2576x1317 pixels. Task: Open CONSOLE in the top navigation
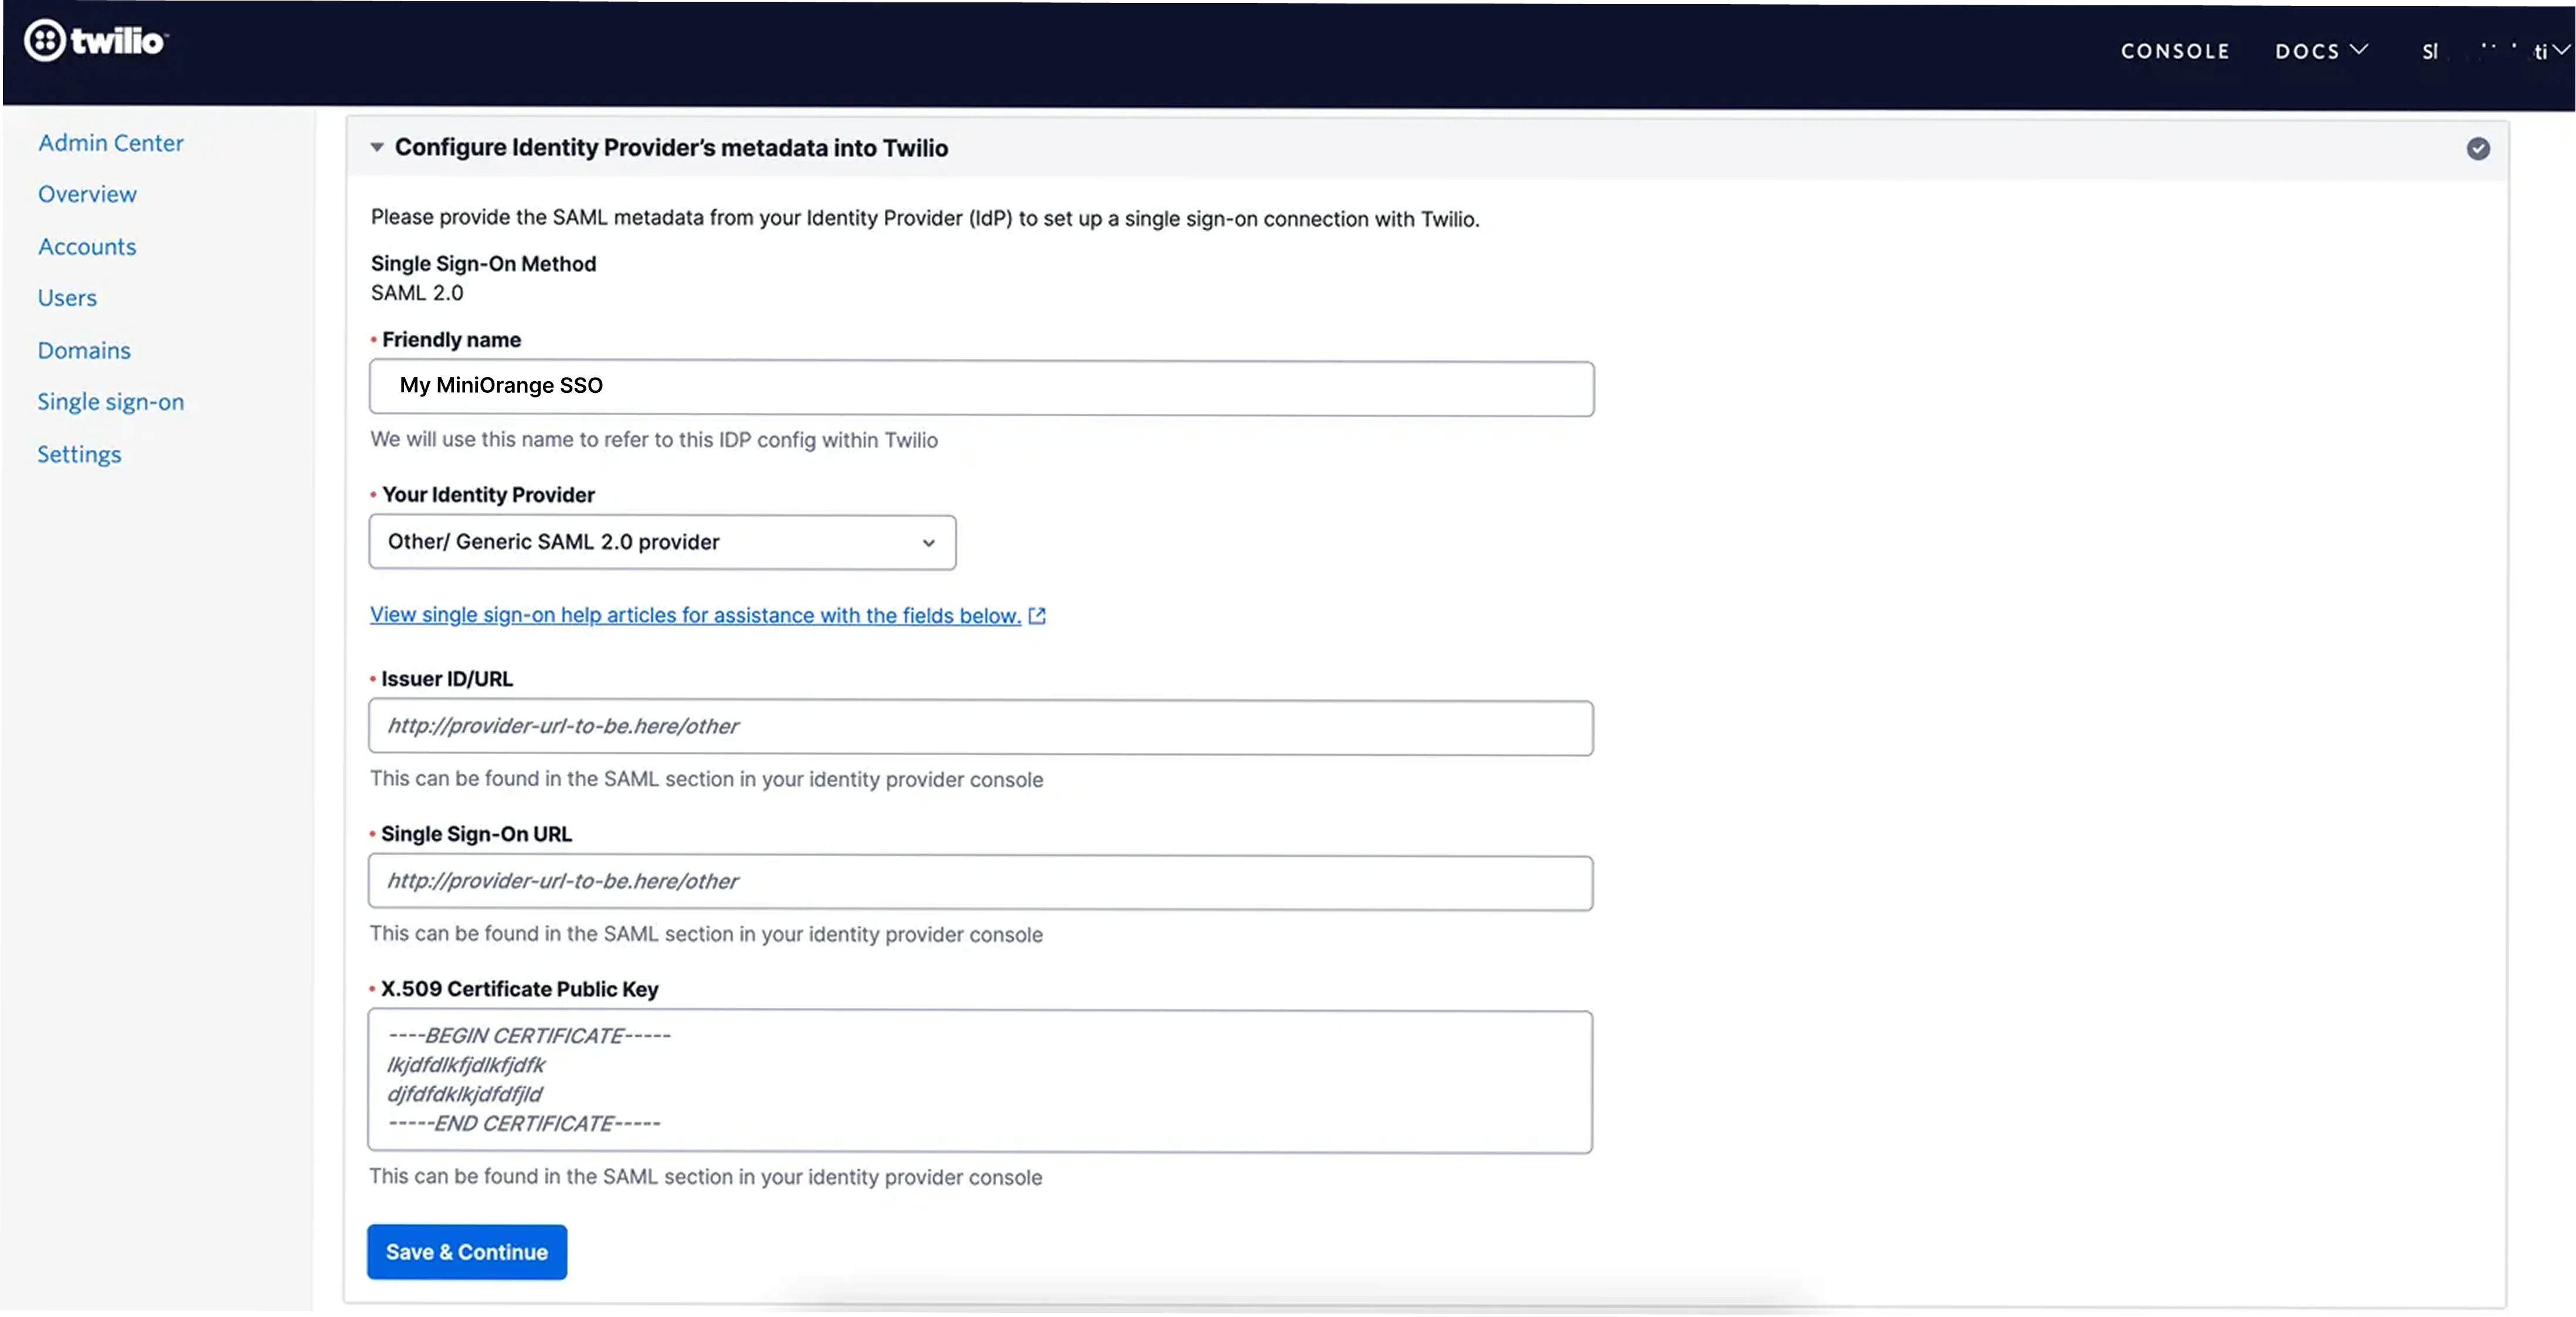point(2175,51)
